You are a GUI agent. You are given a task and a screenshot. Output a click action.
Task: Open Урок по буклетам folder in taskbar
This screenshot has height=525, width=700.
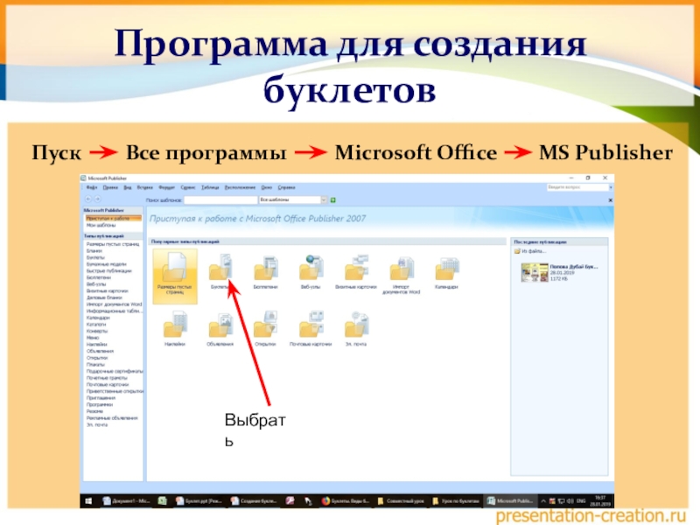pyautogui.click(x=456, y=500)
